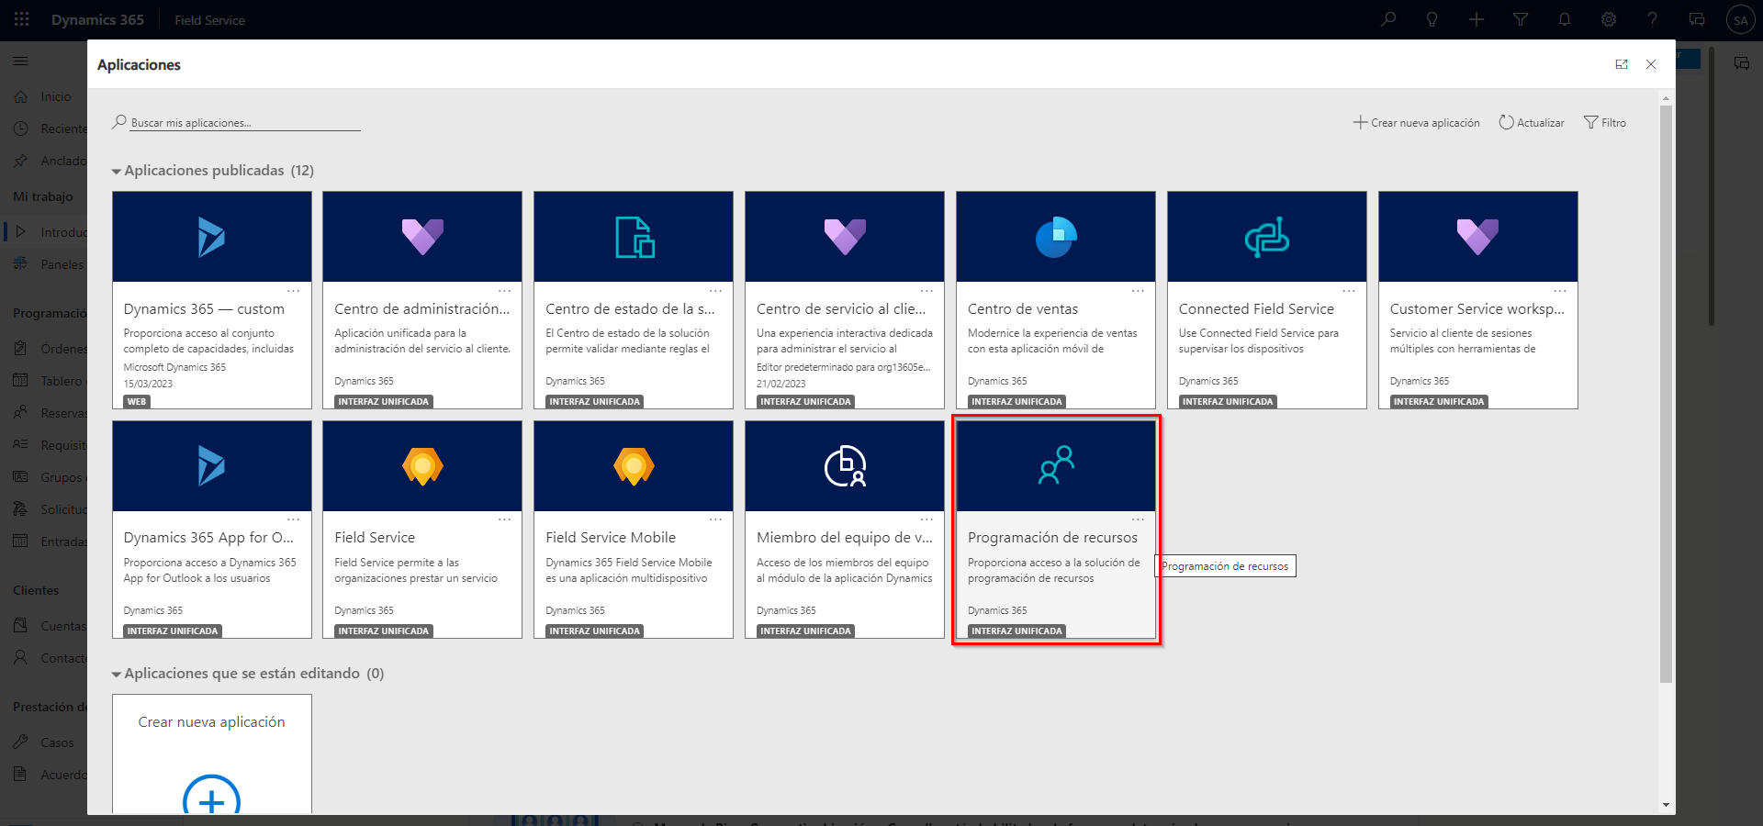Open the notifications bell
This screenshot has width=1763, height=826.
point(1565,19)
